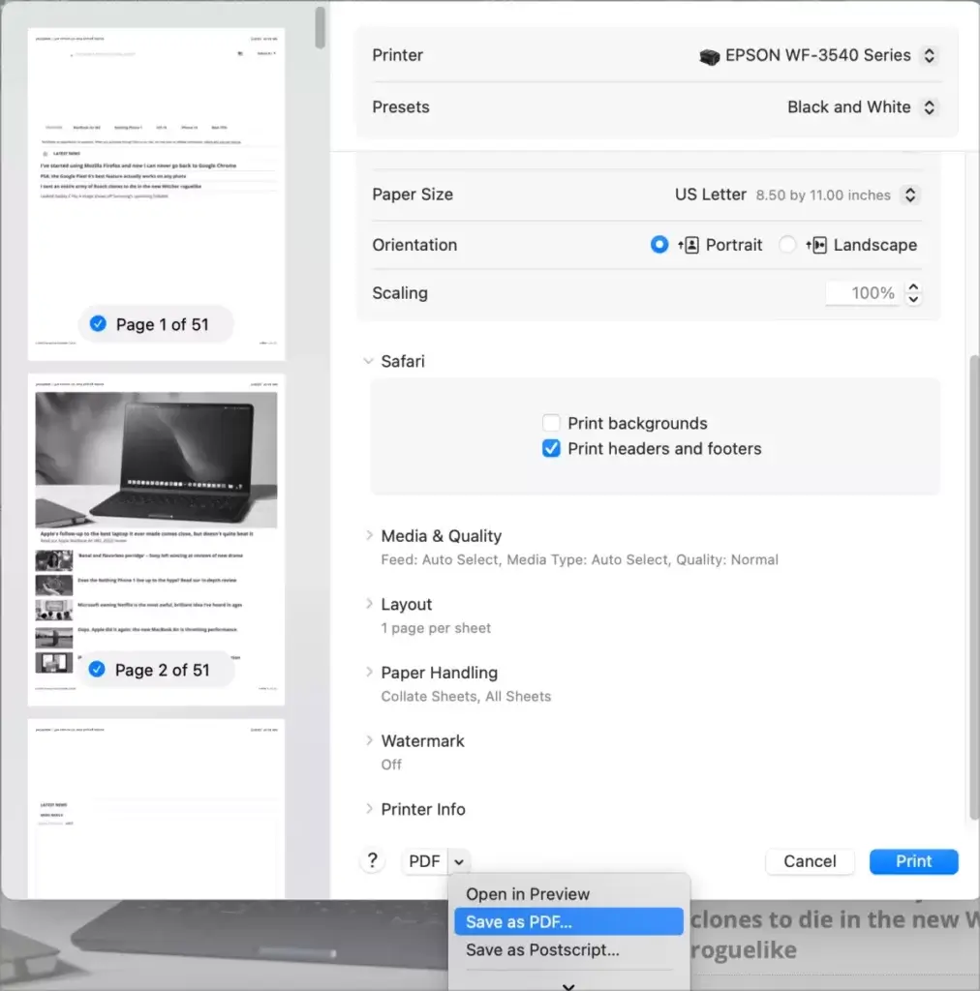
Task: Click the Portrait orientation icon
Action: click(689, 245)
